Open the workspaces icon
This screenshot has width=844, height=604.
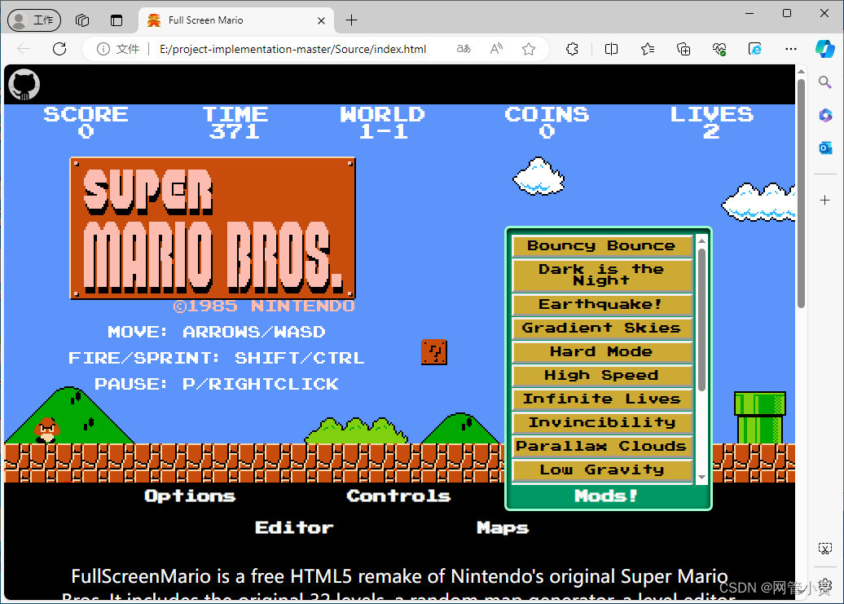pos(82,20)
